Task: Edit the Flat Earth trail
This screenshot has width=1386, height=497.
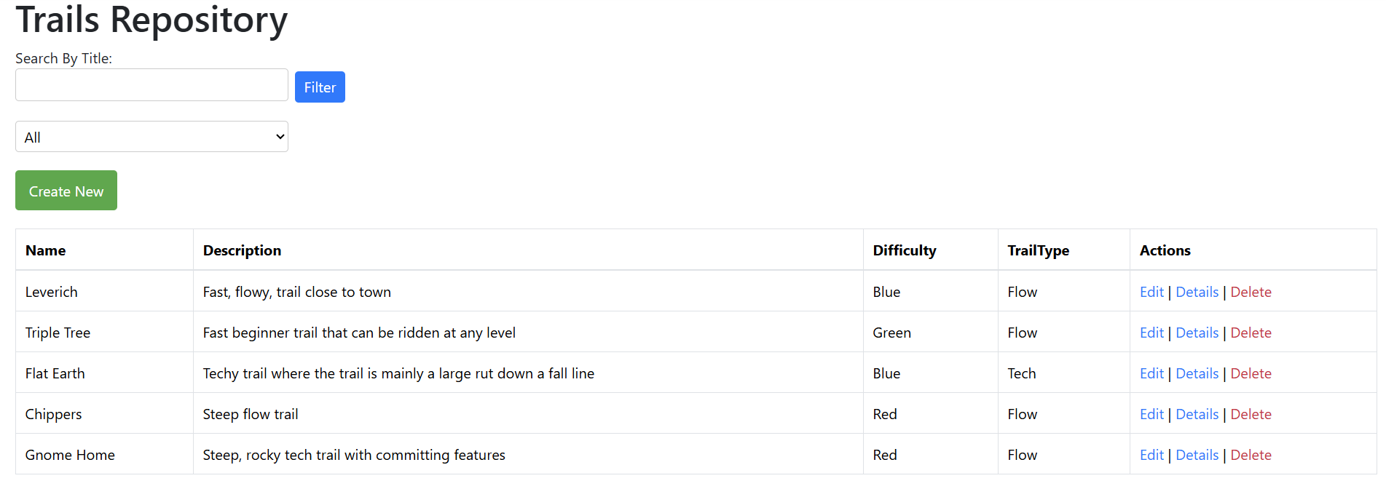Action: (x=1151, y=373)
